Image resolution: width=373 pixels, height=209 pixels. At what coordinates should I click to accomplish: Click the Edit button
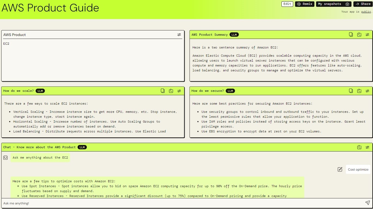tap(287, 4)
